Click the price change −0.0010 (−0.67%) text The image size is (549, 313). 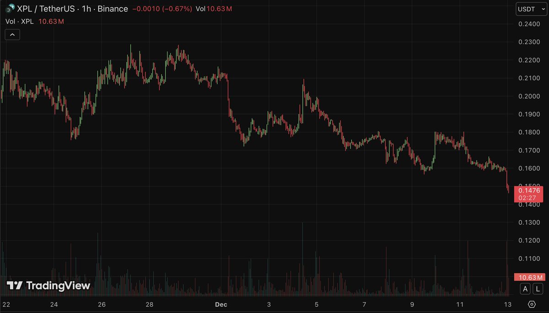point(162,9)
